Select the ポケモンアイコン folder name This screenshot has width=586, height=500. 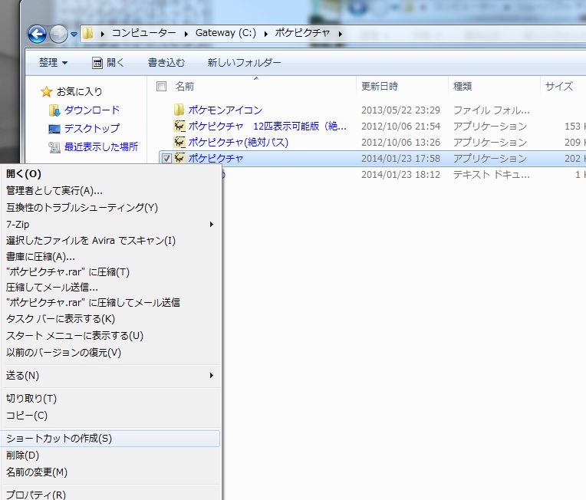(x=226, y=110)
